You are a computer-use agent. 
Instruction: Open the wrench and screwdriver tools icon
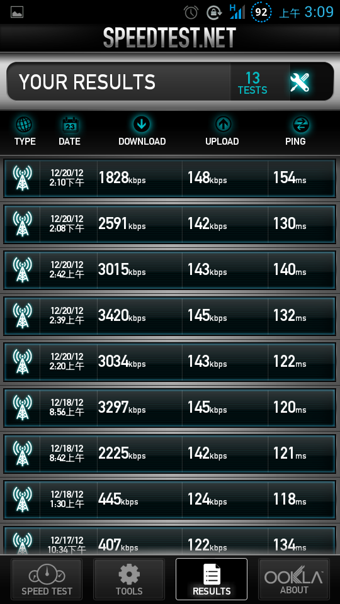[300, 82]
